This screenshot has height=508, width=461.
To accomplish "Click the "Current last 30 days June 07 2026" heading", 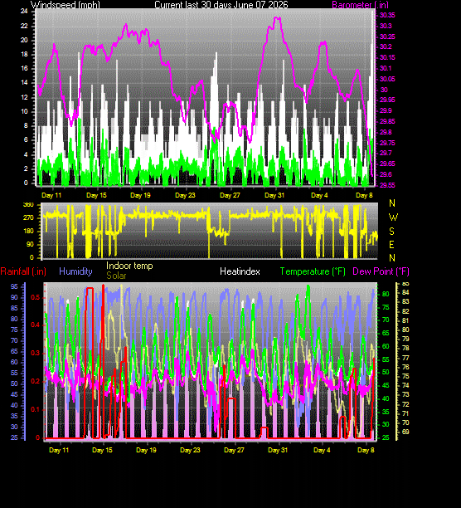I will [221, 5].
